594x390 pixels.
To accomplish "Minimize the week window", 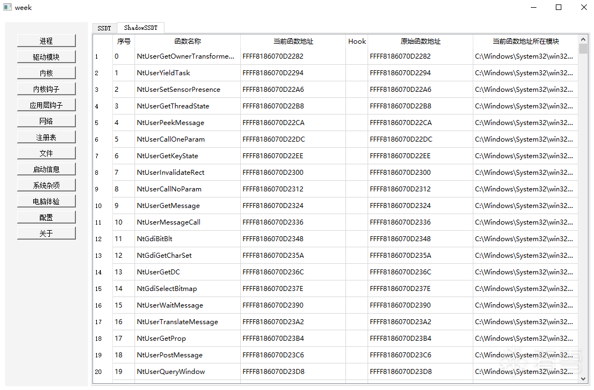I will point(534,7).
